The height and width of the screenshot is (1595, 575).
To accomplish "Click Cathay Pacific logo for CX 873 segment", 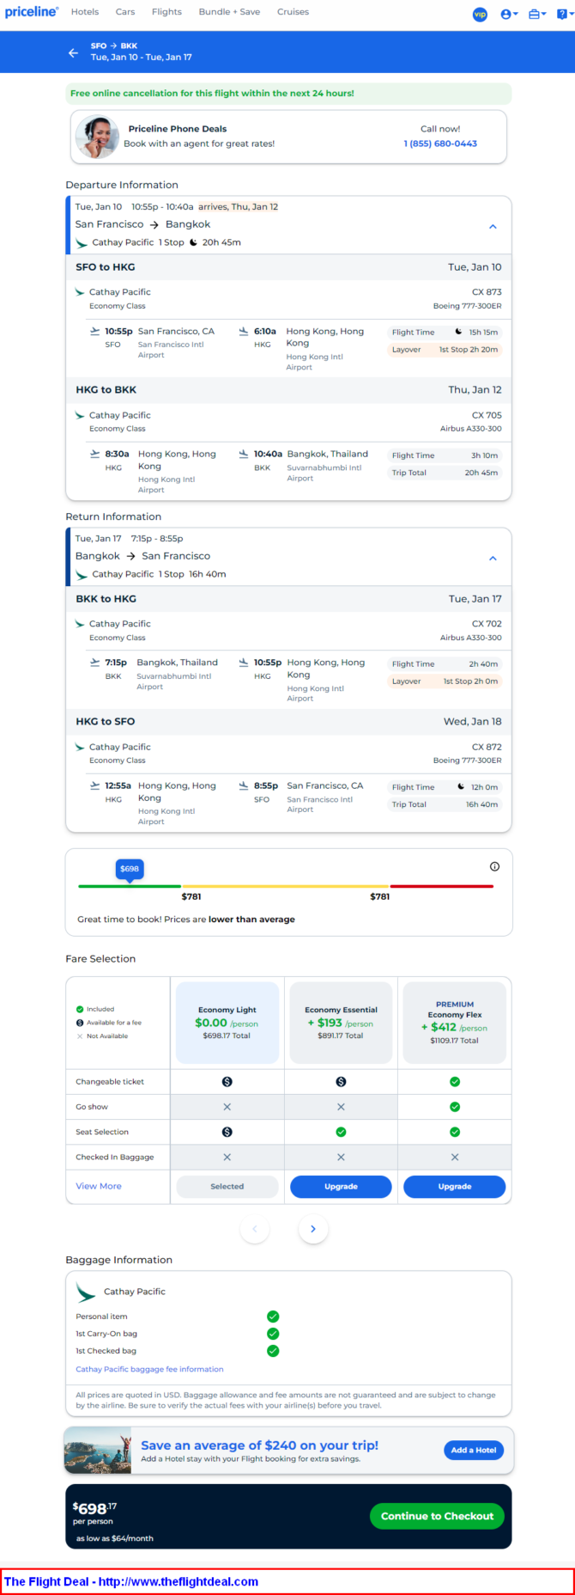I will click(x=80, y=292).
